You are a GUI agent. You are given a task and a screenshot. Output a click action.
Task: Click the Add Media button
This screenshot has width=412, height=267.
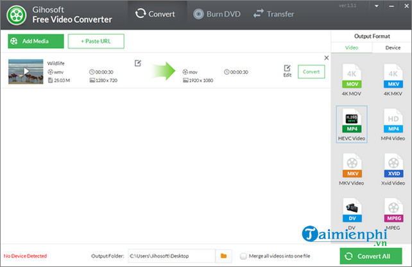(x=36, y=41)
